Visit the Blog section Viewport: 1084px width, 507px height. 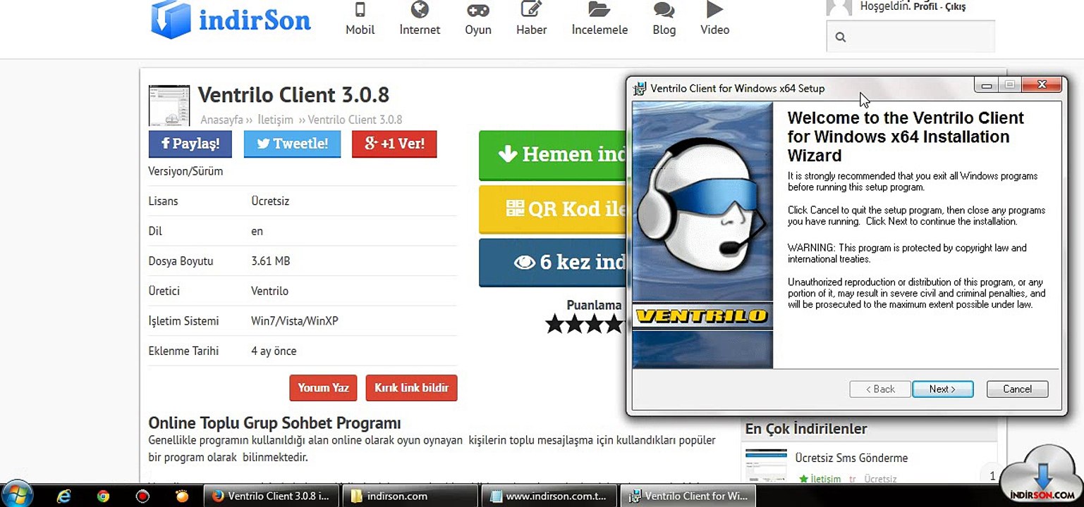(x=664, y=19)
